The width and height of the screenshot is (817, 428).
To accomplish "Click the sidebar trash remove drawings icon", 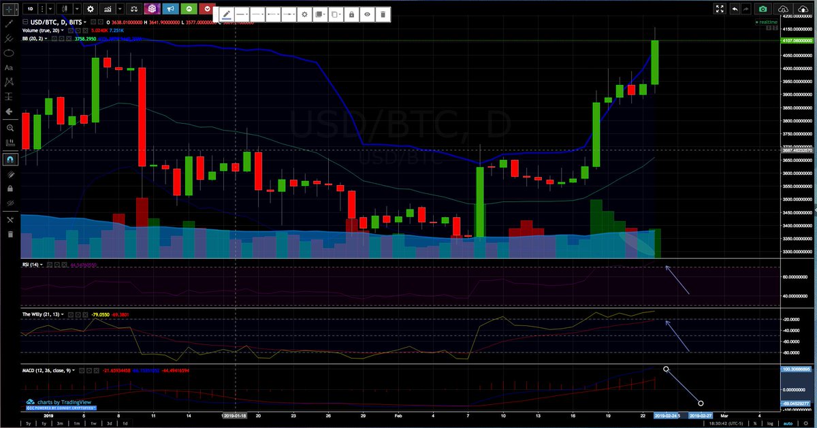I will pos(9,234).
